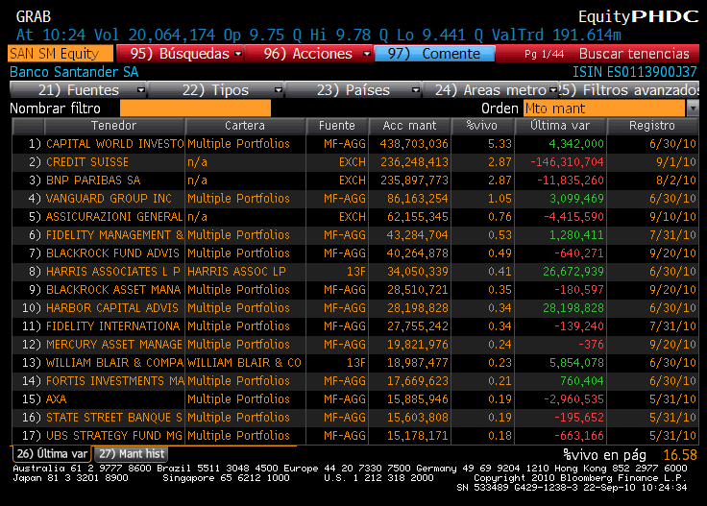Select holder CAPITAL WORLD INVESTO
This screenshot has height=506, width=707.
point(115,144)
